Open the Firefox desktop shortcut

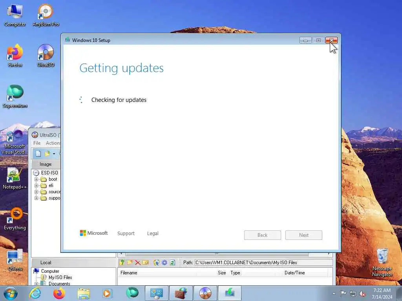(x=15, y=56)
